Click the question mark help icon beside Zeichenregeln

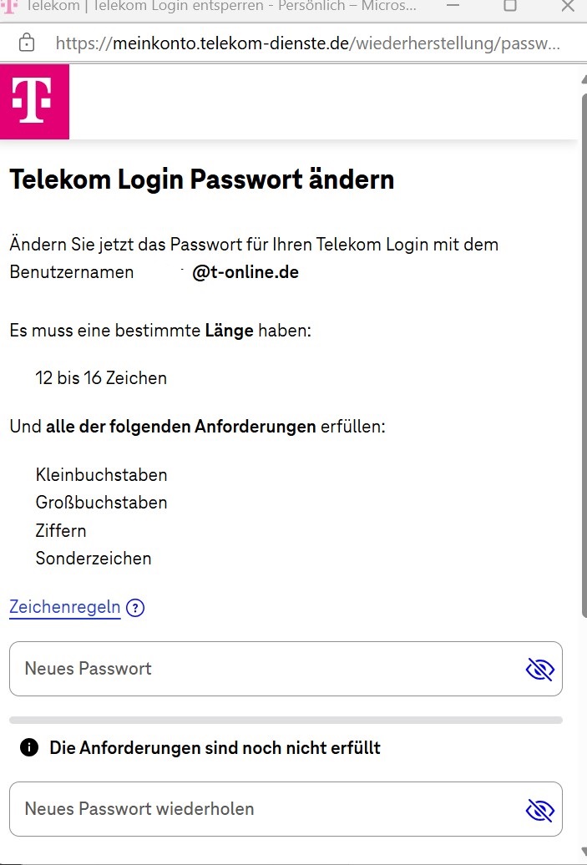135,607
